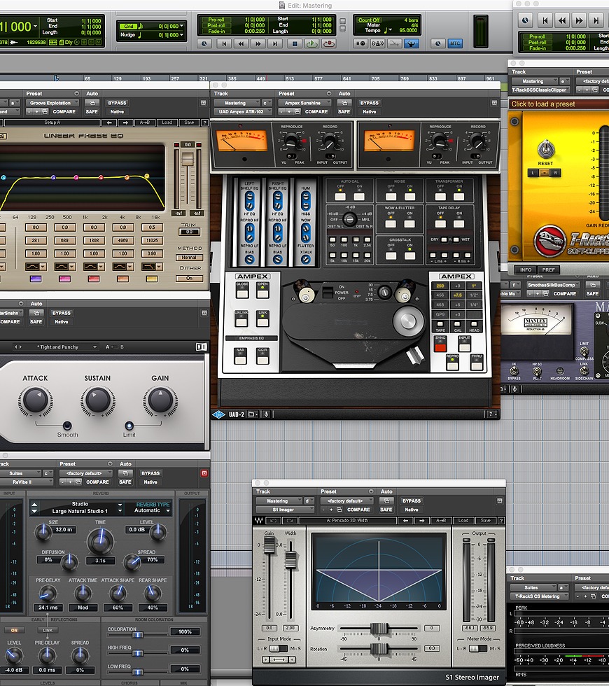Open the UAD-2 folder preset icon
609x686 pixels.
coord(253,414)
